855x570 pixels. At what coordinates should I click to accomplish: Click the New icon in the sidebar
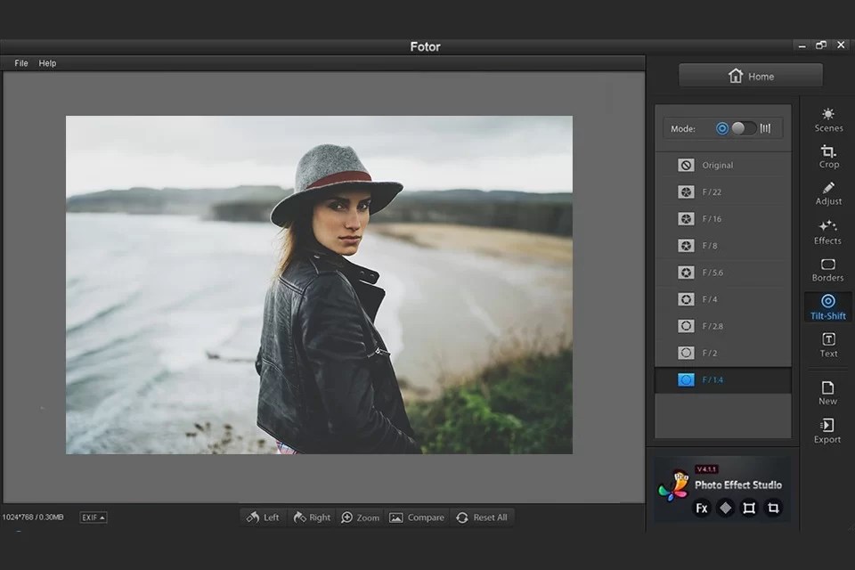point(827,394)
